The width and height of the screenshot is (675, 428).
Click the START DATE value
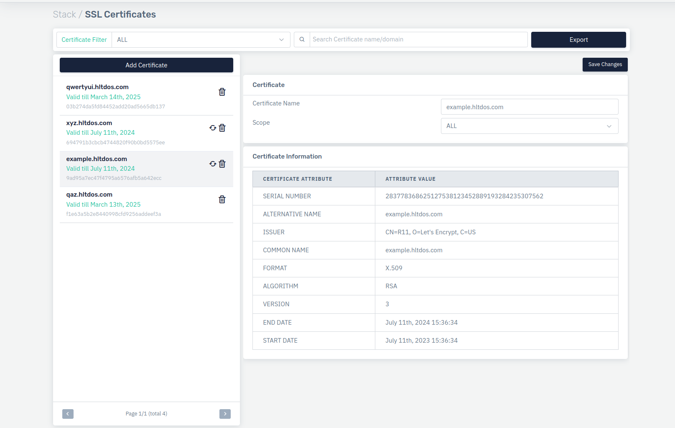(x=421, y=341)
